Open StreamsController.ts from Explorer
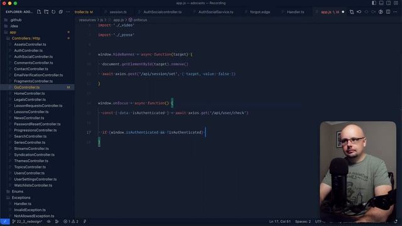This screenshot has height=226, width=402. click(x=31, y=149)
